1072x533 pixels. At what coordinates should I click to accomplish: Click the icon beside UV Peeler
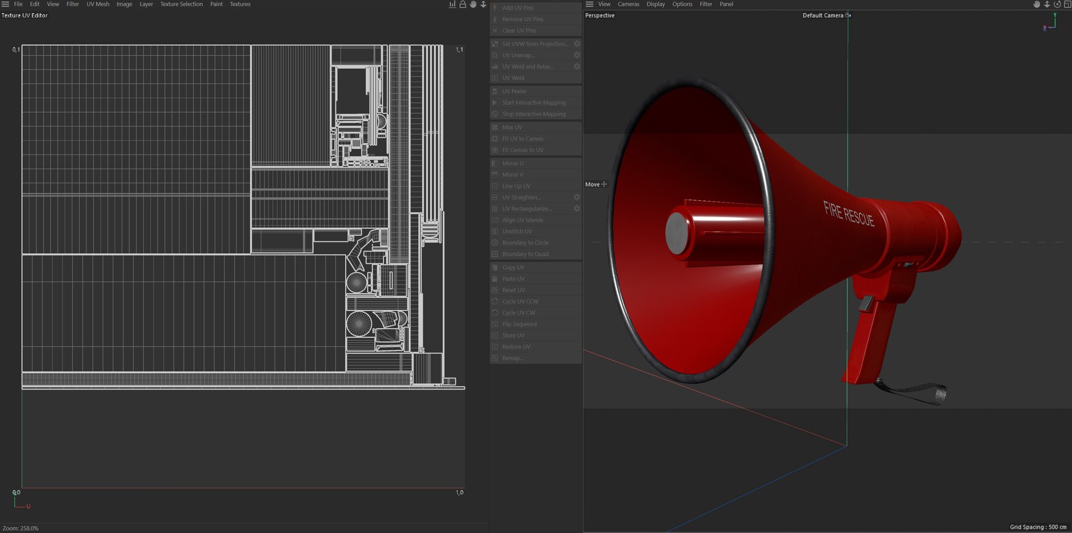(x=495, y=91)
